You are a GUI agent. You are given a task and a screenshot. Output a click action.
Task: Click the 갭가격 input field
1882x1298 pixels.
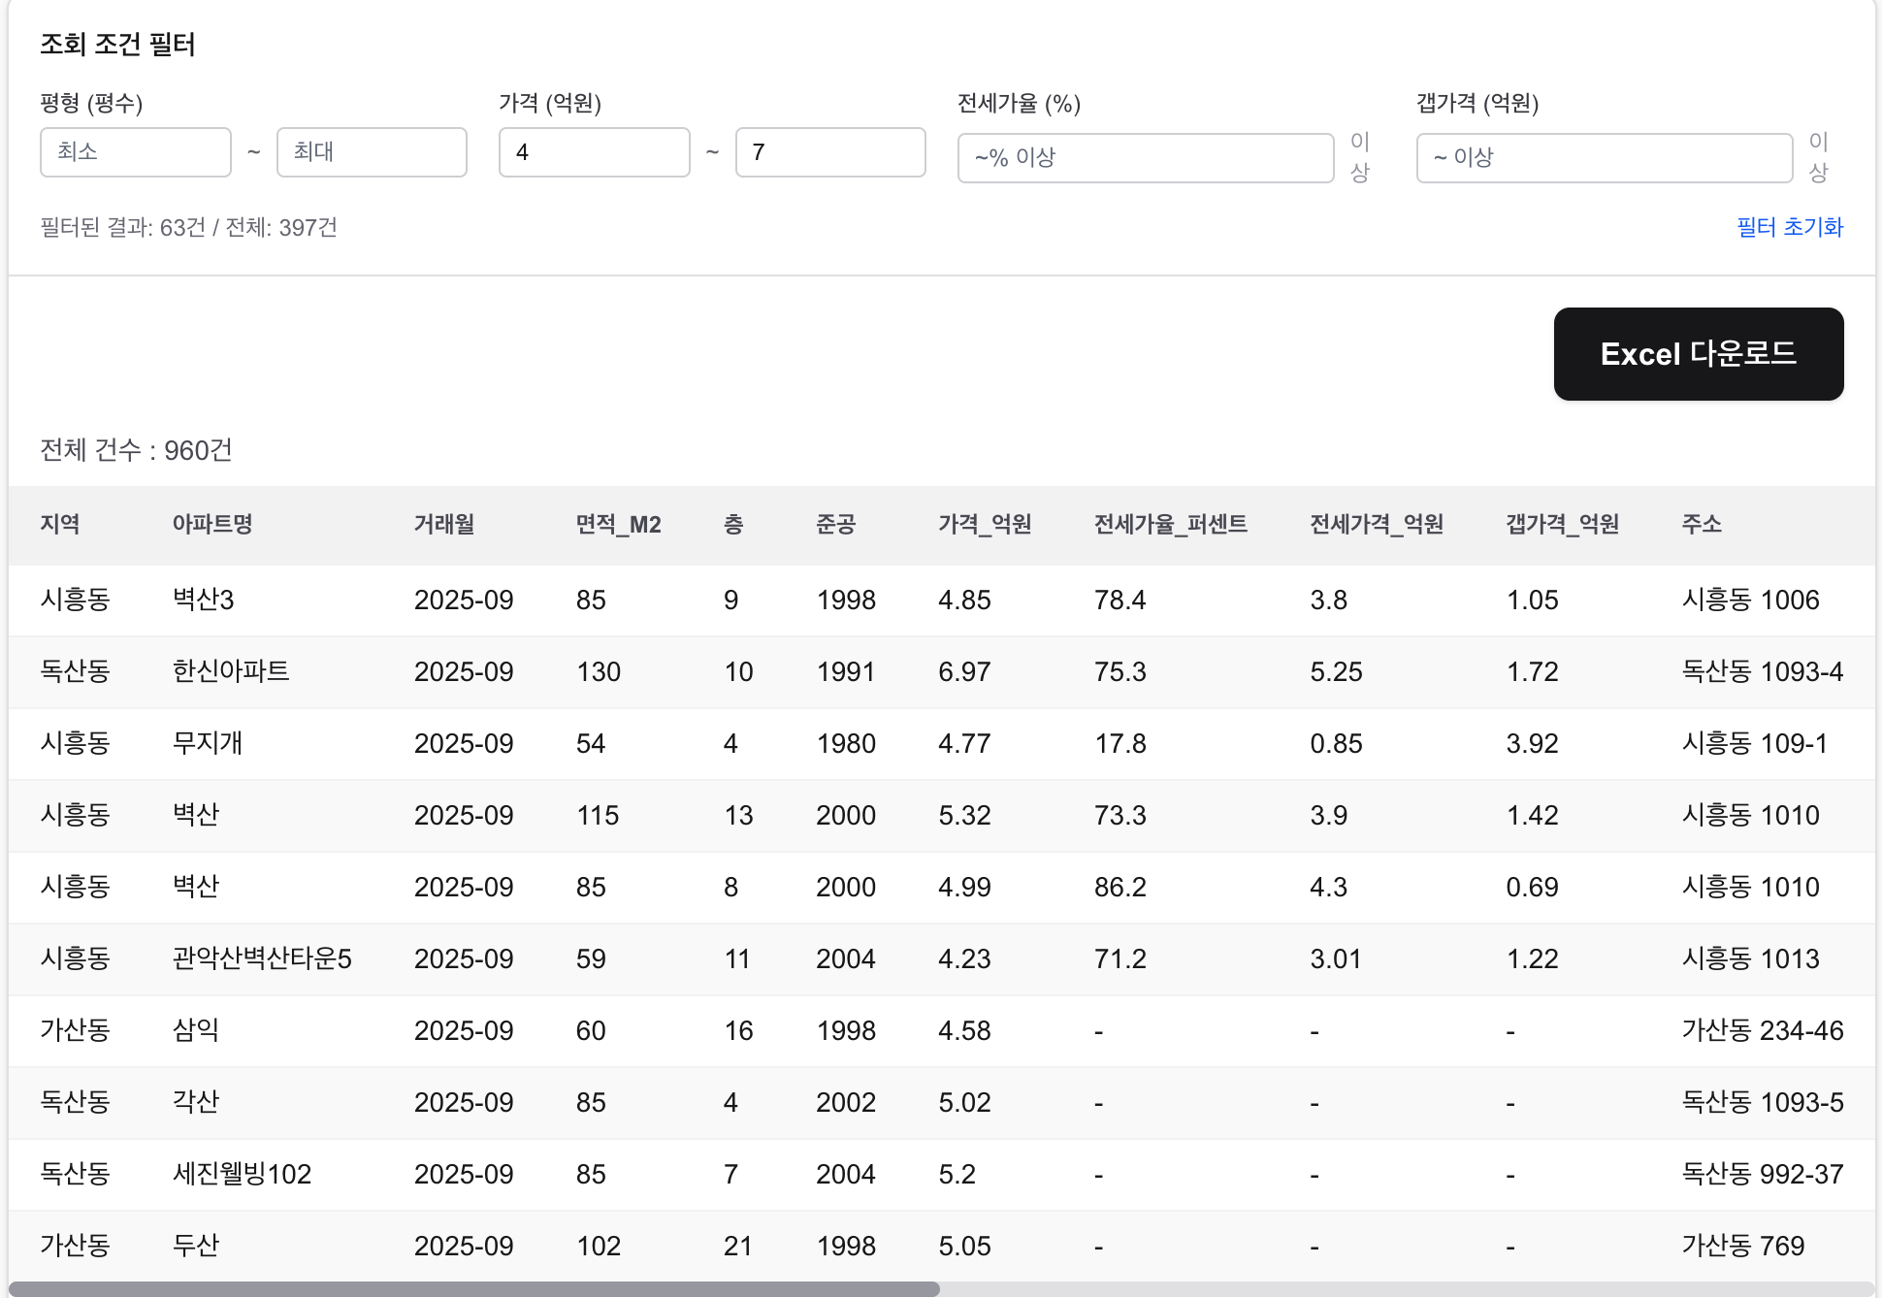coord(1604,158)
